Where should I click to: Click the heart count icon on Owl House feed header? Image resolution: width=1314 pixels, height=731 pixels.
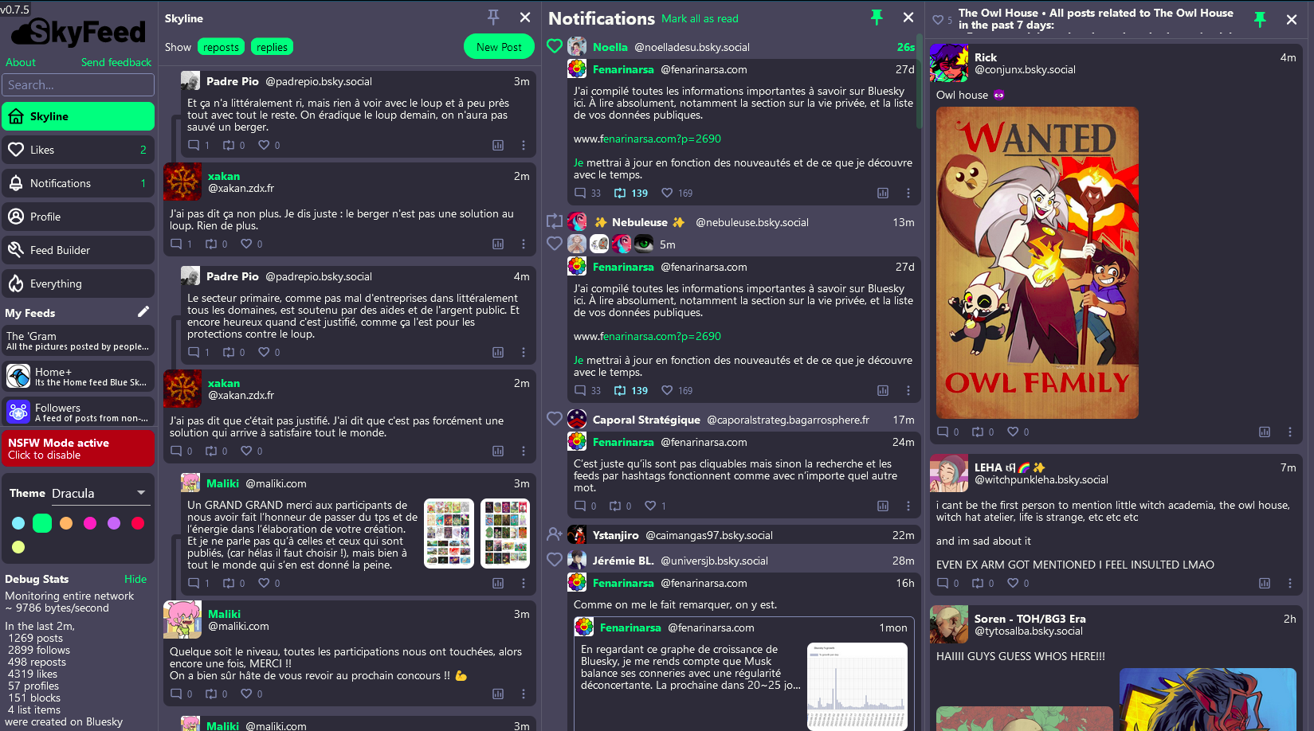pyautogui.click(x=938, y=20)
